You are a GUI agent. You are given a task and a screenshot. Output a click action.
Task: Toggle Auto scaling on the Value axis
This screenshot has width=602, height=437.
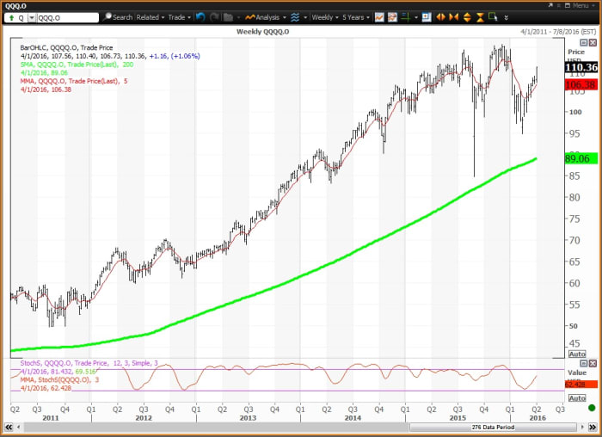pyautogui.click(x=577, y=397)
